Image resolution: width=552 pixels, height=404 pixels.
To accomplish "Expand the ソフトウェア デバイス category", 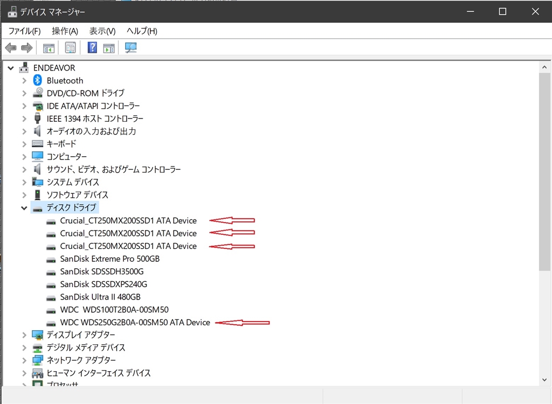I will (x=24, y=195).
